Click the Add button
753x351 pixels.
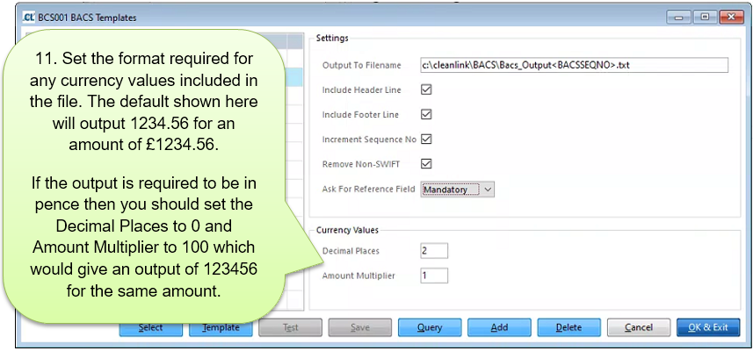click(499, 327)
